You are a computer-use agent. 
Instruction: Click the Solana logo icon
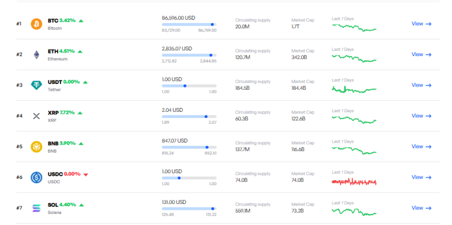[x=36, y=208]
